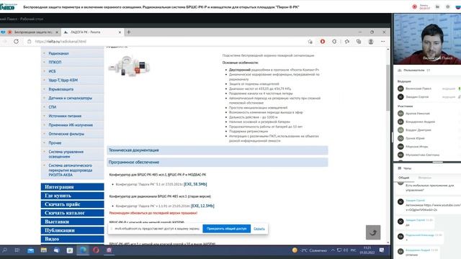
Task: Open the Прочее sidebar category
Action: point(55,143)
